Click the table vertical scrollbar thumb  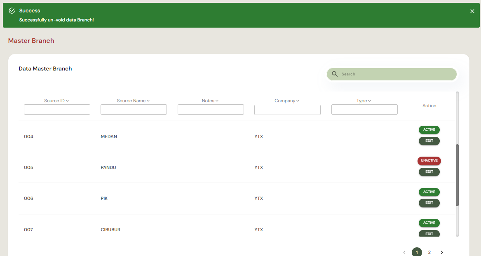click(x=457, y=175)
